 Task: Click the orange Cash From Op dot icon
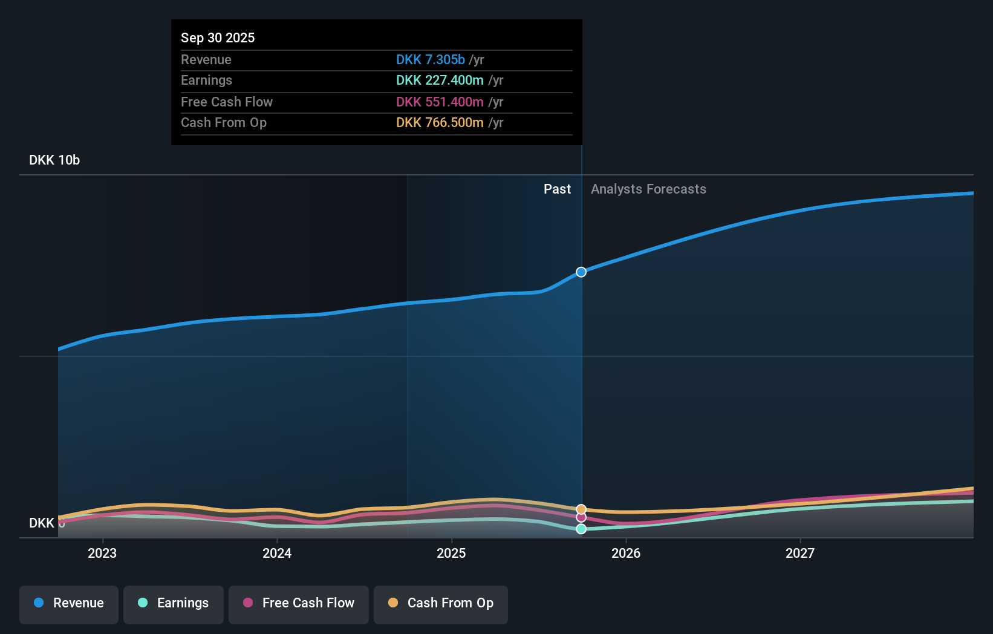click(393, 603)
